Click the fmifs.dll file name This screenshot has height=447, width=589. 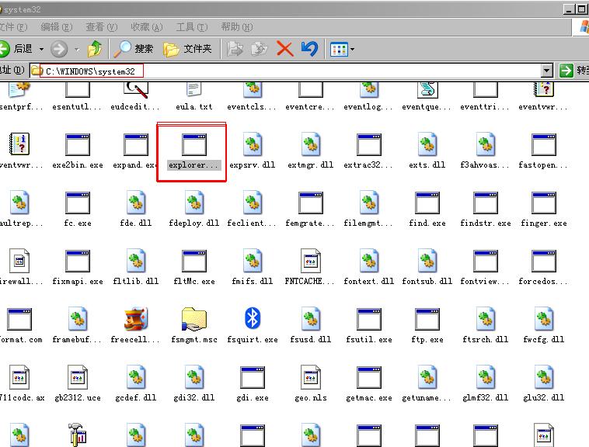coord(253,281)
